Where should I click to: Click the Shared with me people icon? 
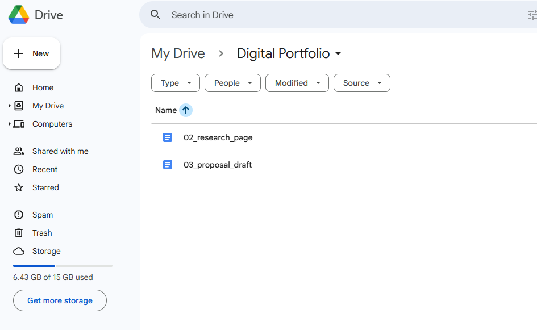[x=19, y=151]
